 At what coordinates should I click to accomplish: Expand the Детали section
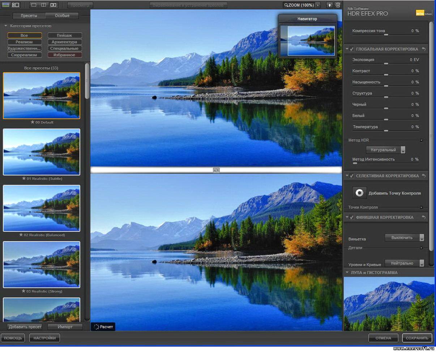[x=421, y=248]
